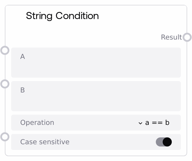Toggle the Case sensitive switch
Viewport: 192px width, 161px height.
164,142
